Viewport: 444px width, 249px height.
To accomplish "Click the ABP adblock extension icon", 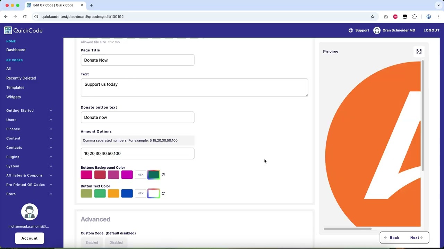I will pyautogui.click(x=395, y=17).
